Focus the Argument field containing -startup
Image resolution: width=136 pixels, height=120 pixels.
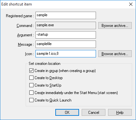(66, 35)
